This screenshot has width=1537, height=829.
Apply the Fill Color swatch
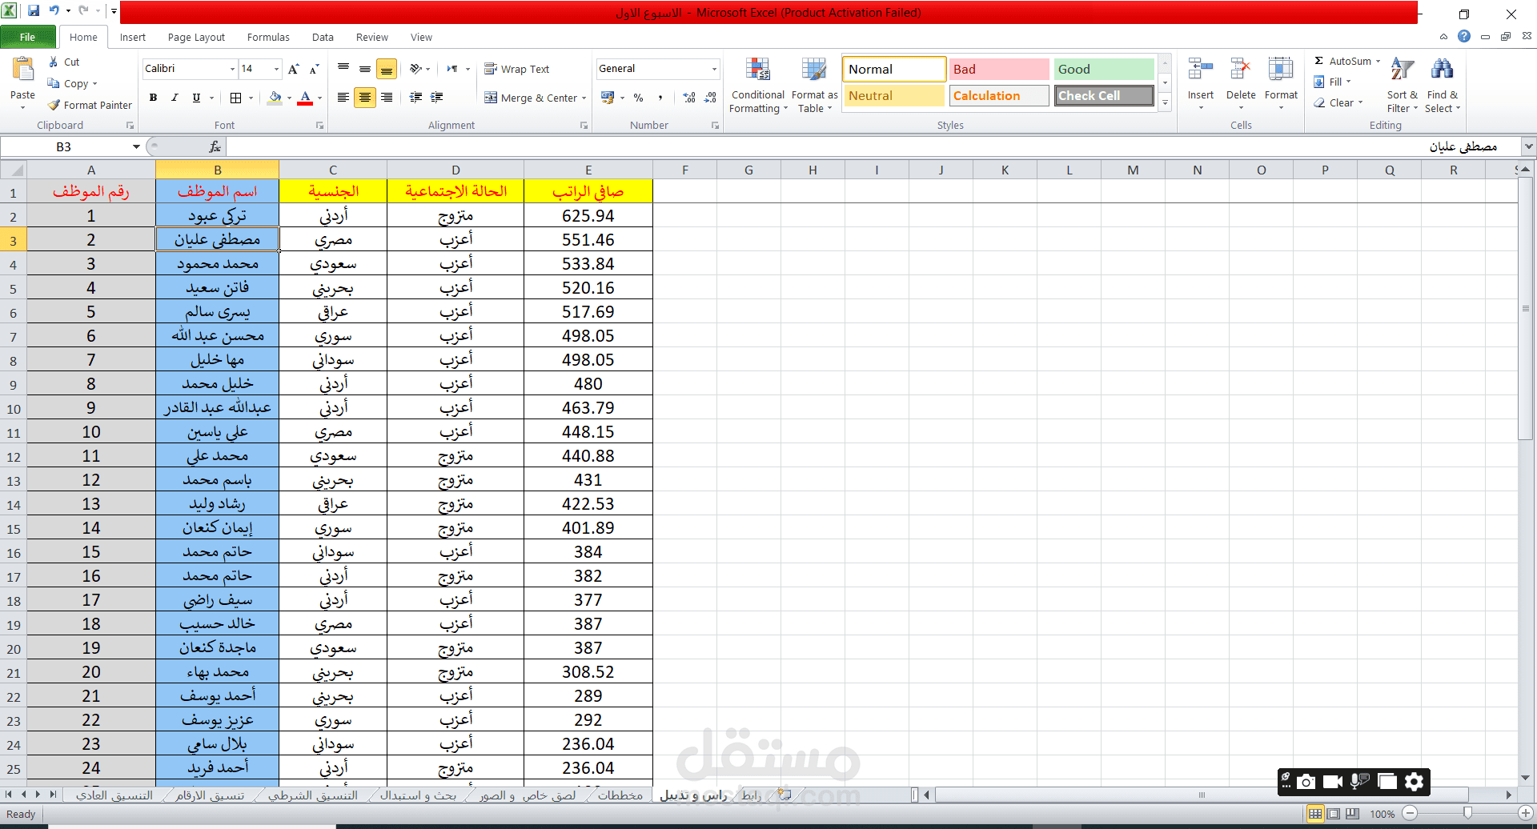click(275, 98)
